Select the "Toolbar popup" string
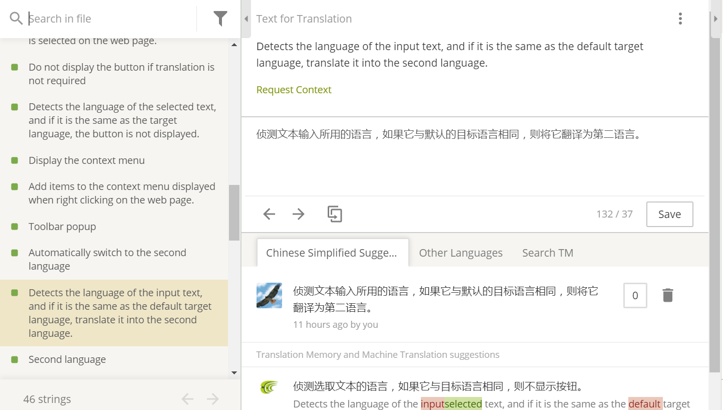Screen dimensions: 723x410 tap(62, 227)
